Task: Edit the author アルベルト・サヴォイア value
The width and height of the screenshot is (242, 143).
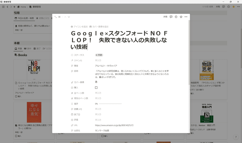Action: [106, 66]
